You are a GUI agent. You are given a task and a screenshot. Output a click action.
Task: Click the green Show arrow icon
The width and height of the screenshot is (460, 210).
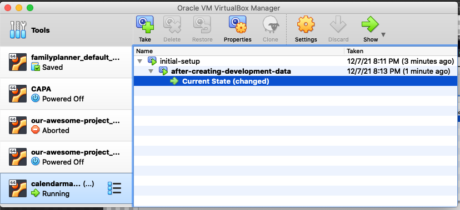(x=370, y=24)
